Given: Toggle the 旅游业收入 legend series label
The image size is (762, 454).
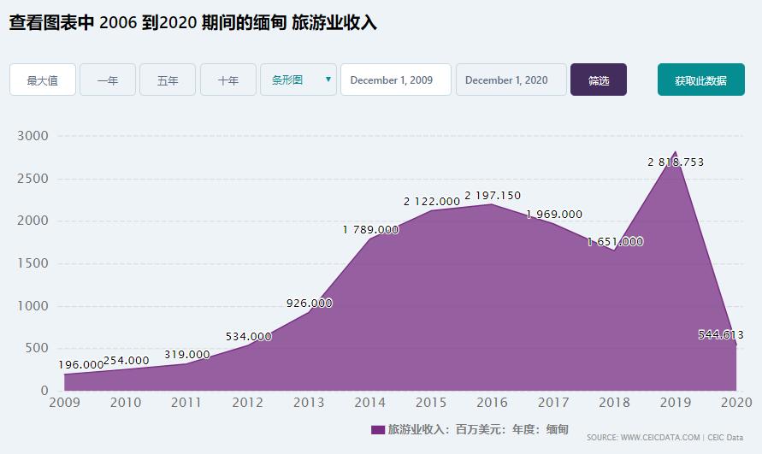Looking at the screenshot, I should (x=478, y=429).
